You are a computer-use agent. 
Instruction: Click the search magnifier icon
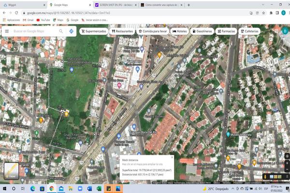click(62, 31)
